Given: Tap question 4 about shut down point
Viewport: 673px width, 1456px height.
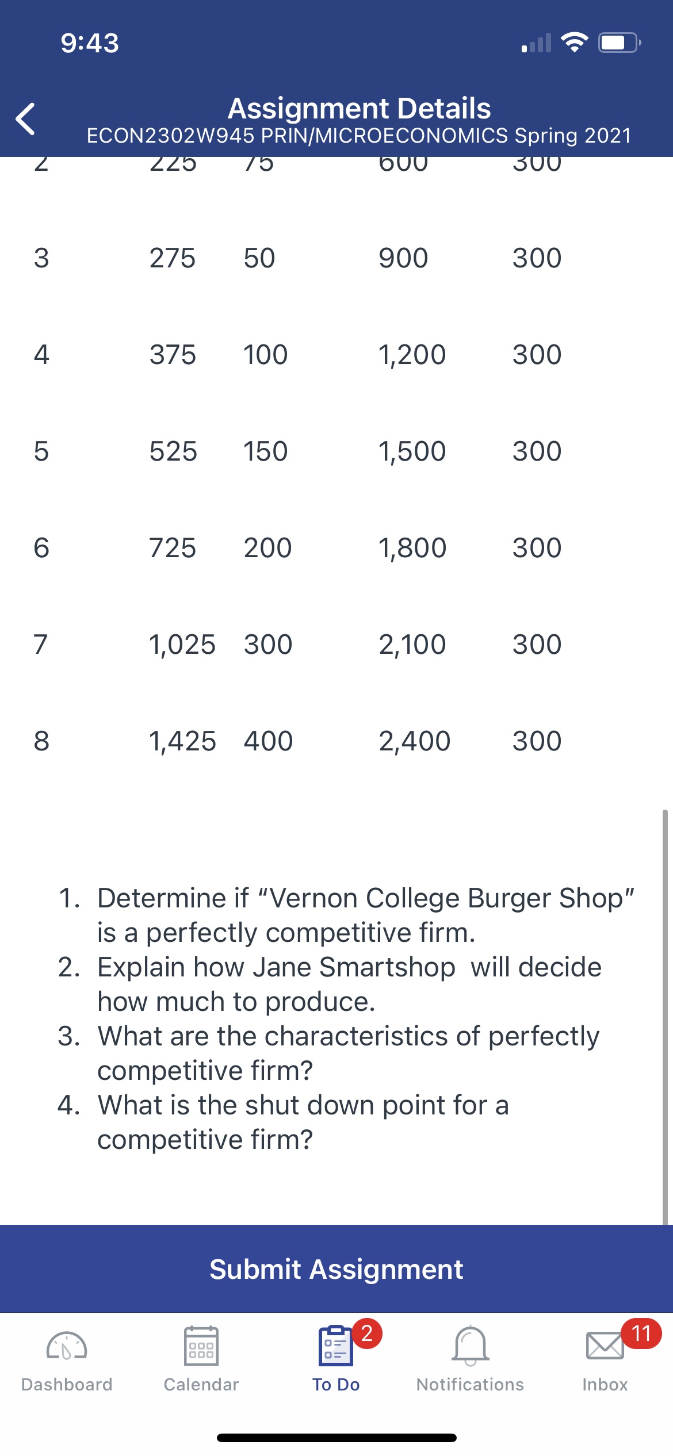Looking at the screenshot, I should tap(303, 1122).
